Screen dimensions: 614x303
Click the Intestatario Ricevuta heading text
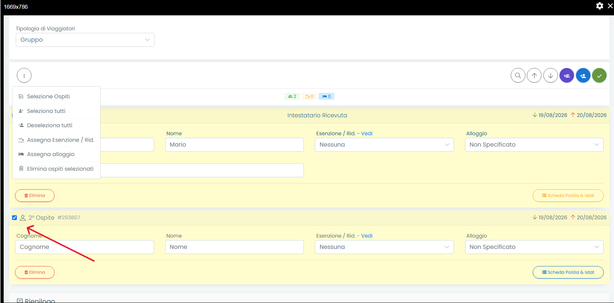click(317, 115)
